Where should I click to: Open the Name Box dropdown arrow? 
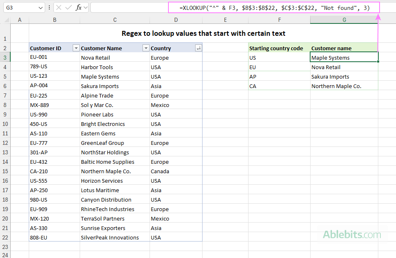point(40,7)
